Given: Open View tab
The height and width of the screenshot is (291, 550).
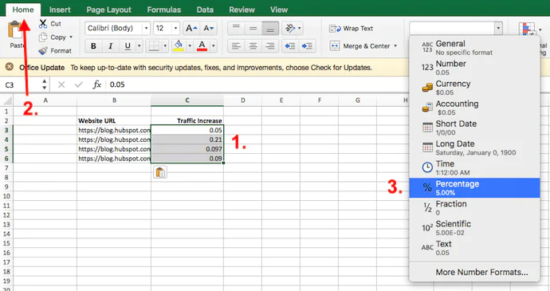Looking at the screenshot, I should (279, 10).
